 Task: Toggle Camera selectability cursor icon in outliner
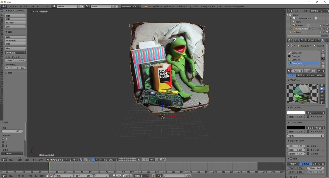coord(324,25)
